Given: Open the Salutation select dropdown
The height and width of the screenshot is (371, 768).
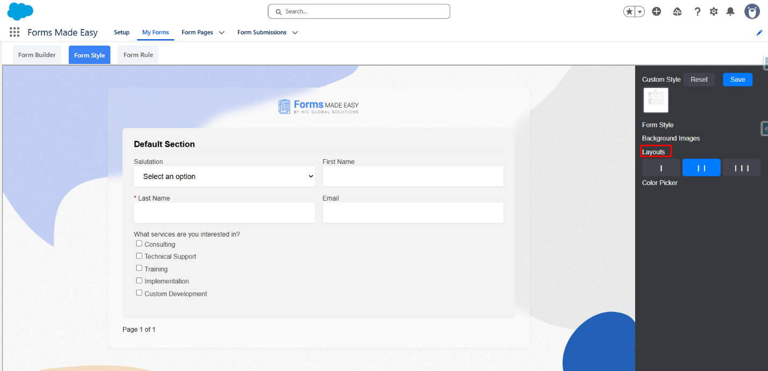Looking at the screenshot, I should tap(224, 176).
